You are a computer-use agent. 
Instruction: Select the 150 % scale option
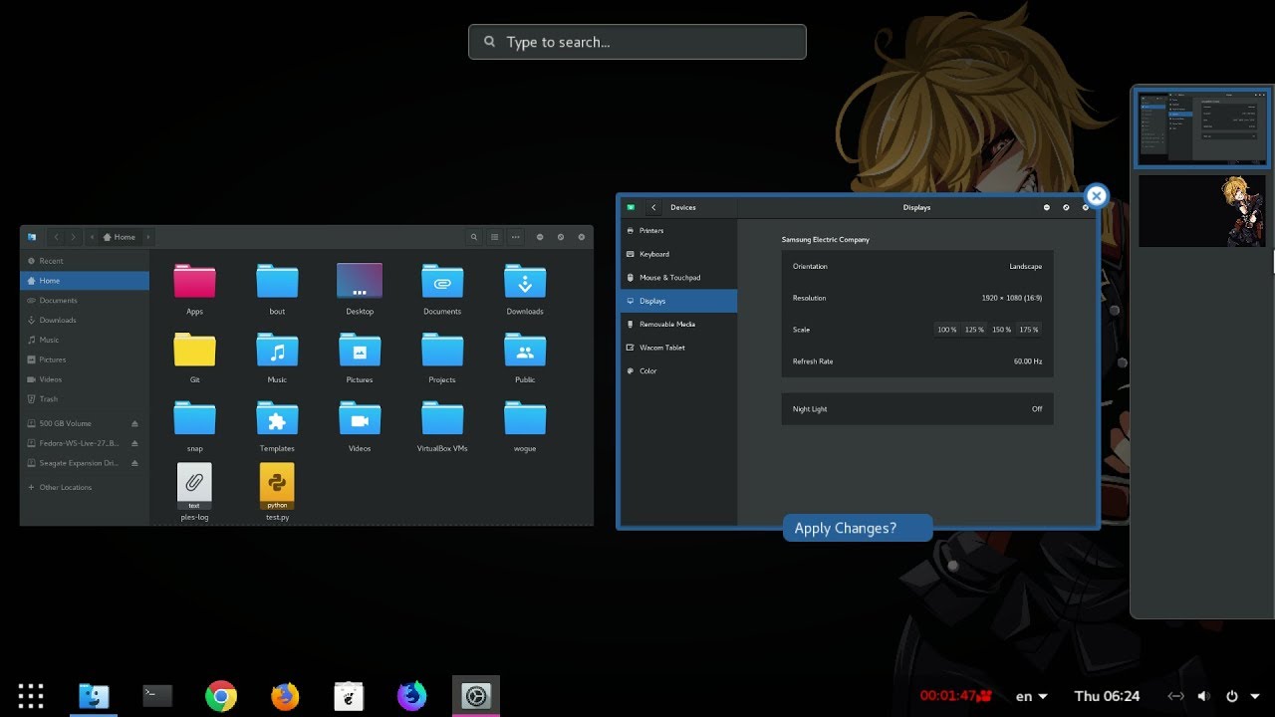click(1001, 330)
